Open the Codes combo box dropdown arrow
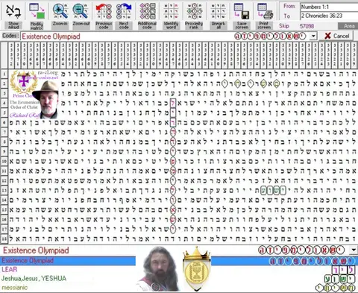 pyautogui.click(x=313, y=37)
